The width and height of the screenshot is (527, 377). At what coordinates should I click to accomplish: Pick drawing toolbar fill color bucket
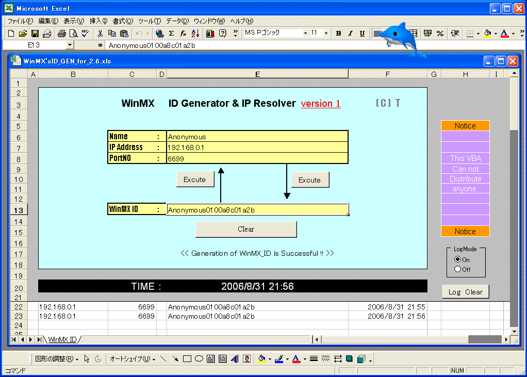point(261,359)
